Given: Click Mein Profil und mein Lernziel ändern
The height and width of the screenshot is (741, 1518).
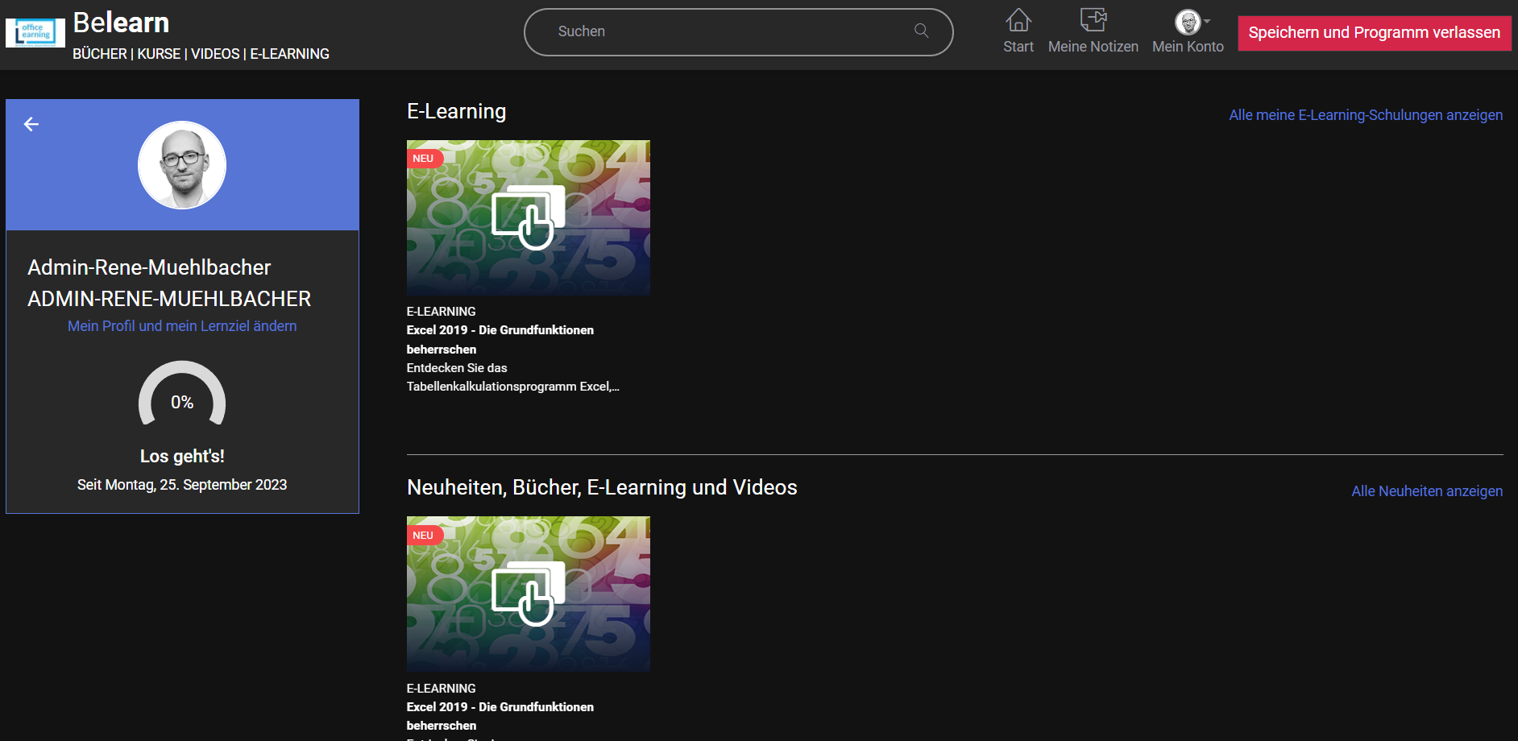Looking at the screenshot, I should click(182, 326).
